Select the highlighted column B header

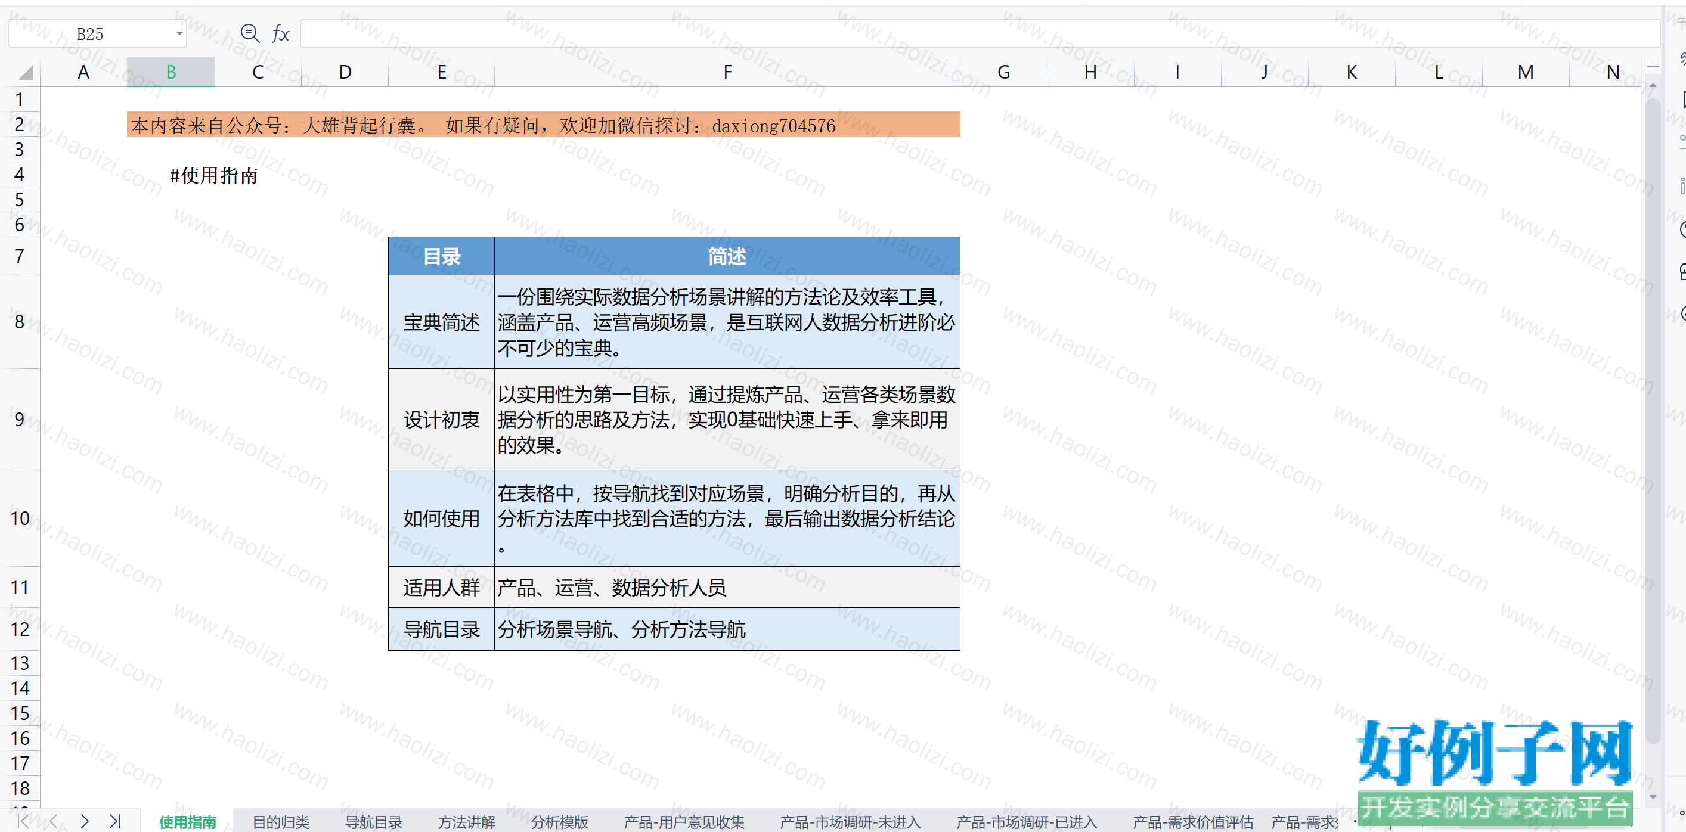tap(170, 72)
